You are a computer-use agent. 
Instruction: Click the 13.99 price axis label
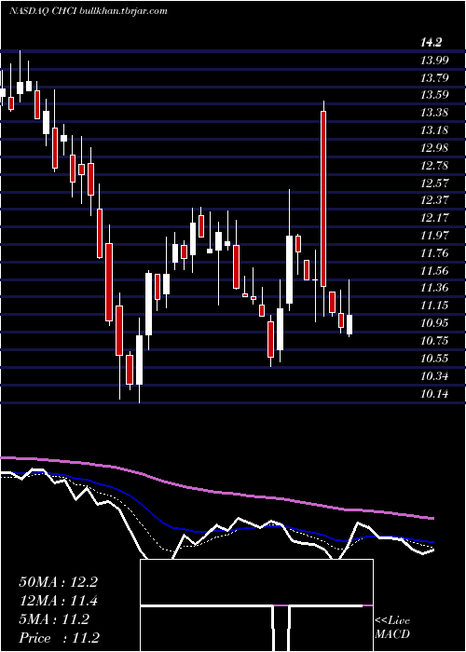tap(434, 61)
